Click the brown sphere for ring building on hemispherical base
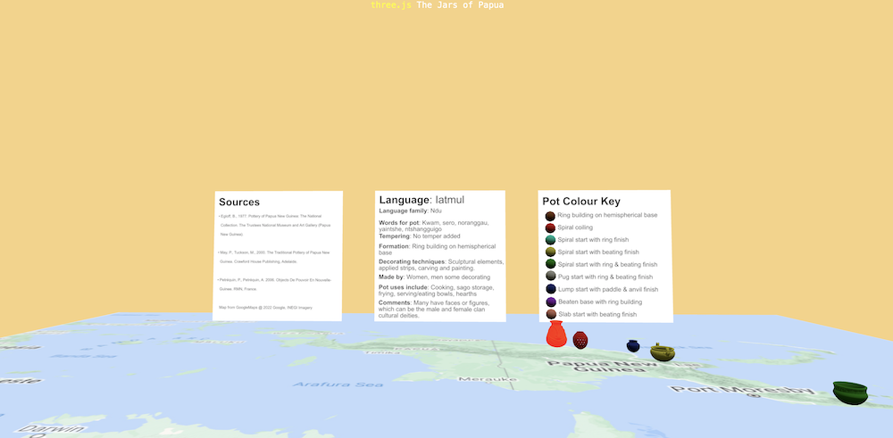This screenshot has width=893, height=438. tap(550, 216)
